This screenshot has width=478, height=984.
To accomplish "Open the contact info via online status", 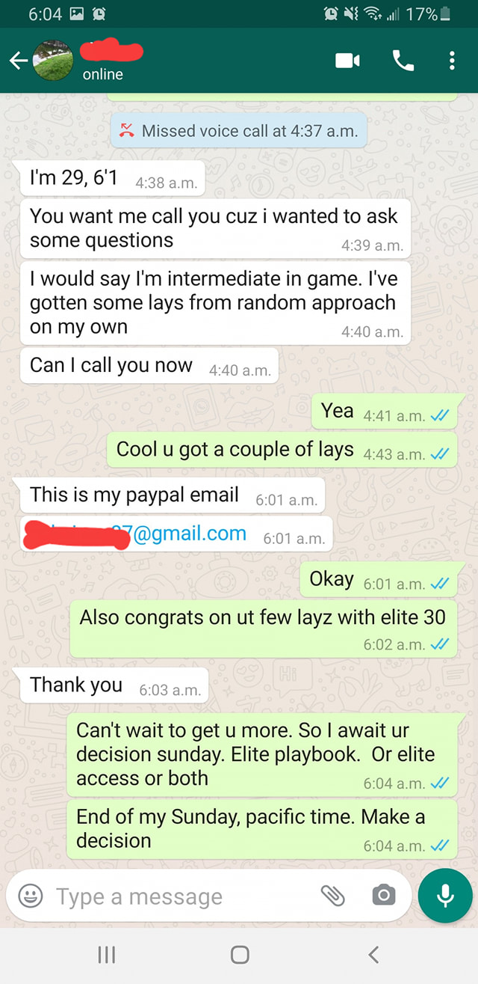I will click(103, 74).
